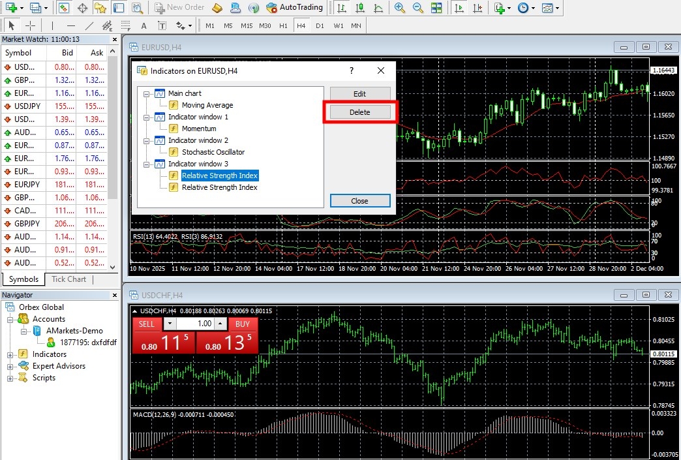Select the Fibonacci retracement drawing tool

point(125,26)
